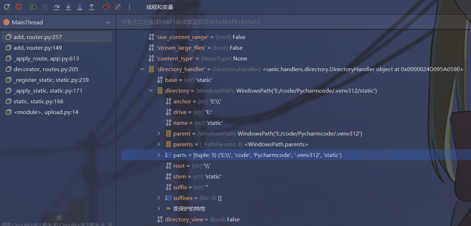Expand the 受保护的特性 node
Screen dimensions: 471x226
[159, 209]
